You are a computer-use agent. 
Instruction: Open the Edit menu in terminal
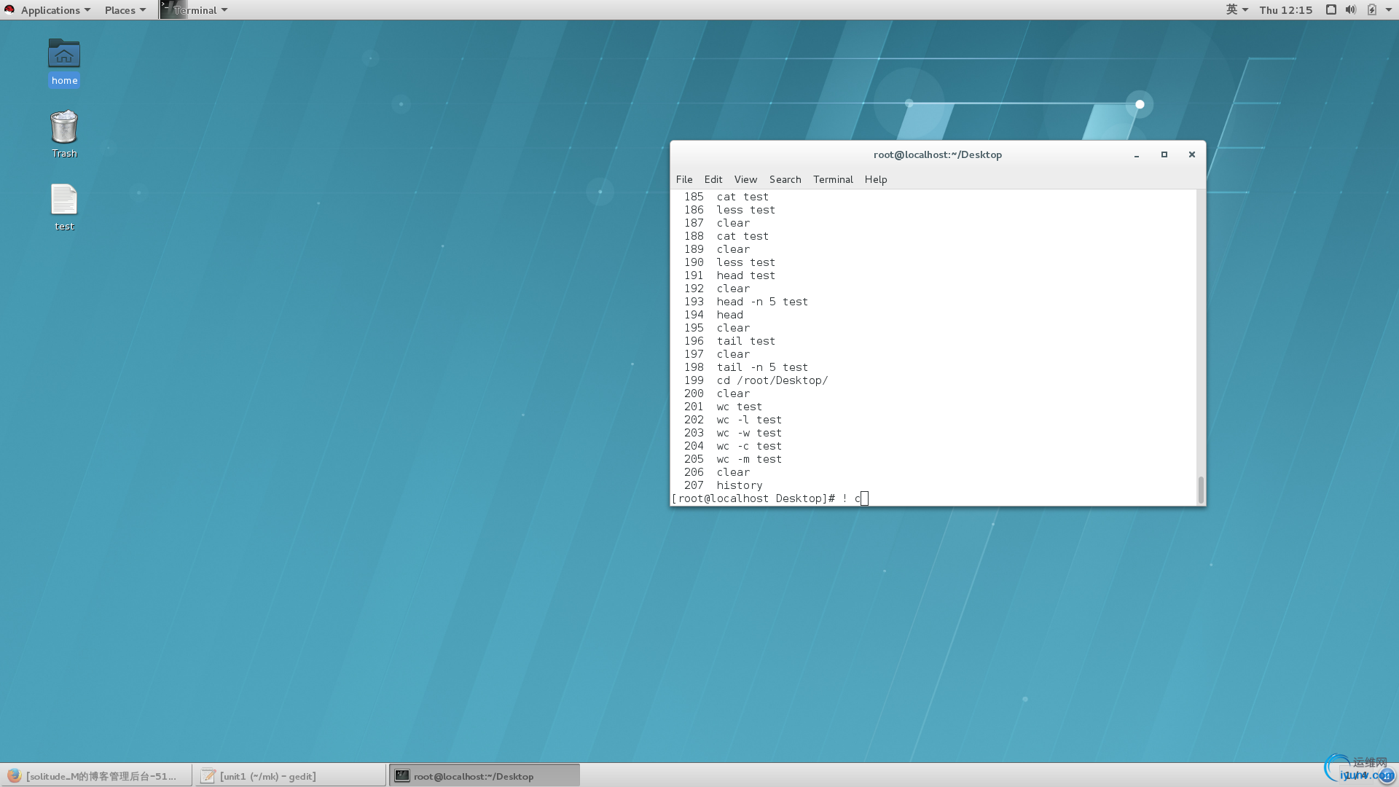[713, 179]
